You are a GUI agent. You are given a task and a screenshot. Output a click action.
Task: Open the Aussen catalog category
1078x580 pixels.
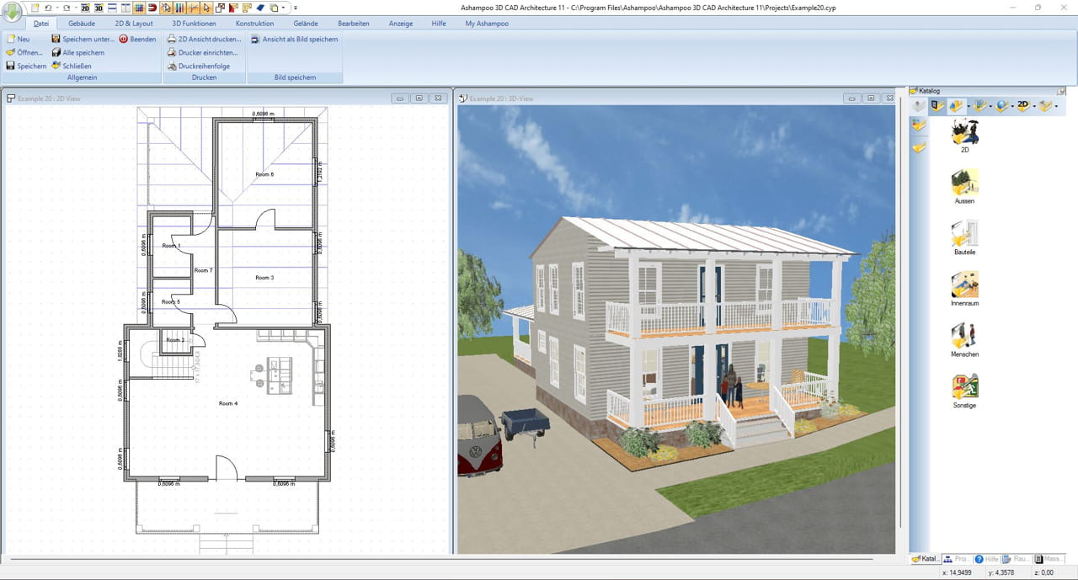pyautogui.click(x=964, y=185)
